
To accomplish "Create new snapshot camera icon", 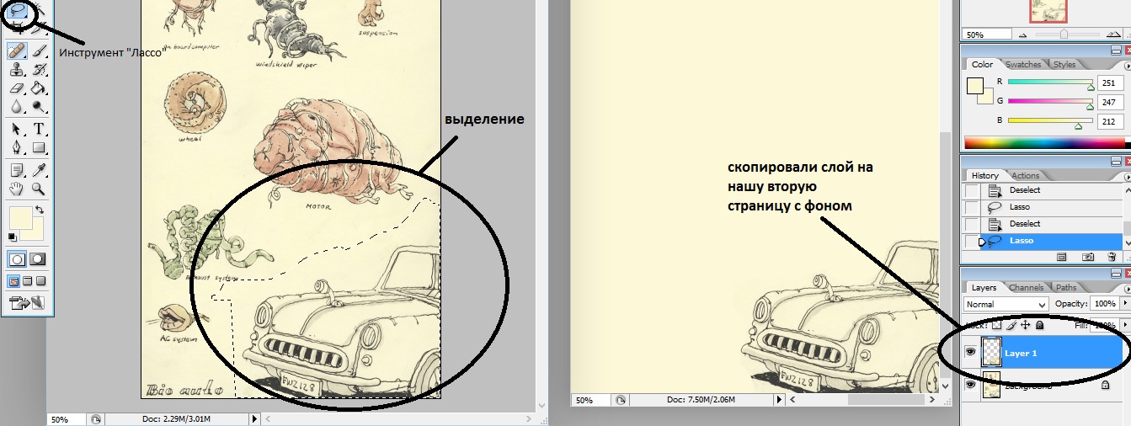I will [x=1089, y=257].
